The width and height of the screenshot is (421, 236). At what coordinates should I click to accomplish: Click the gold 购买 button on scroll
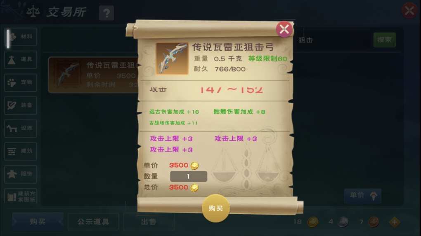pyautogui.click(x=215, y=208)
